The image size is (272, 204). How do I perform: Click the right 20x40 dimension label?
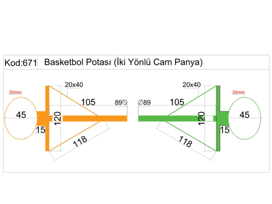click(192, 85)
